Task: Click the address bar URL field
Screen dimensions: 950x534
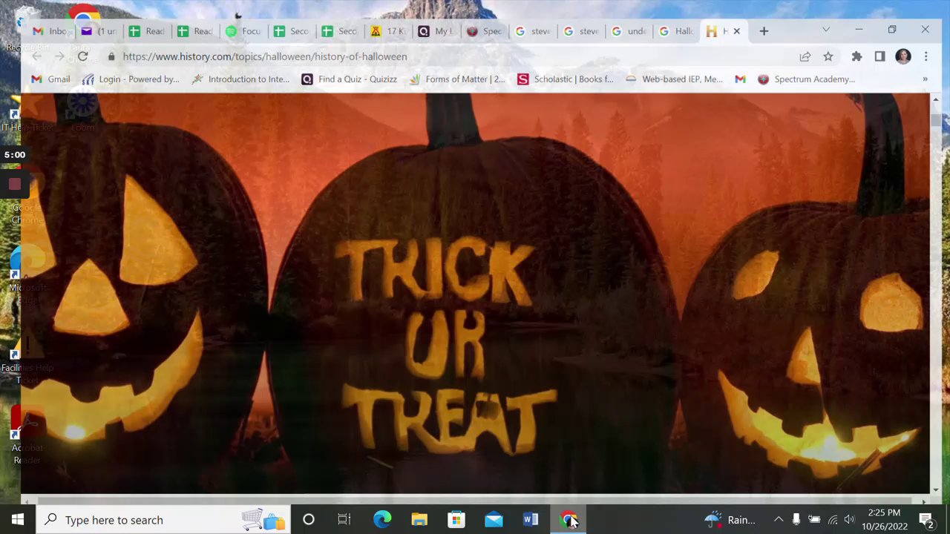Action: [x=445, y=56]
